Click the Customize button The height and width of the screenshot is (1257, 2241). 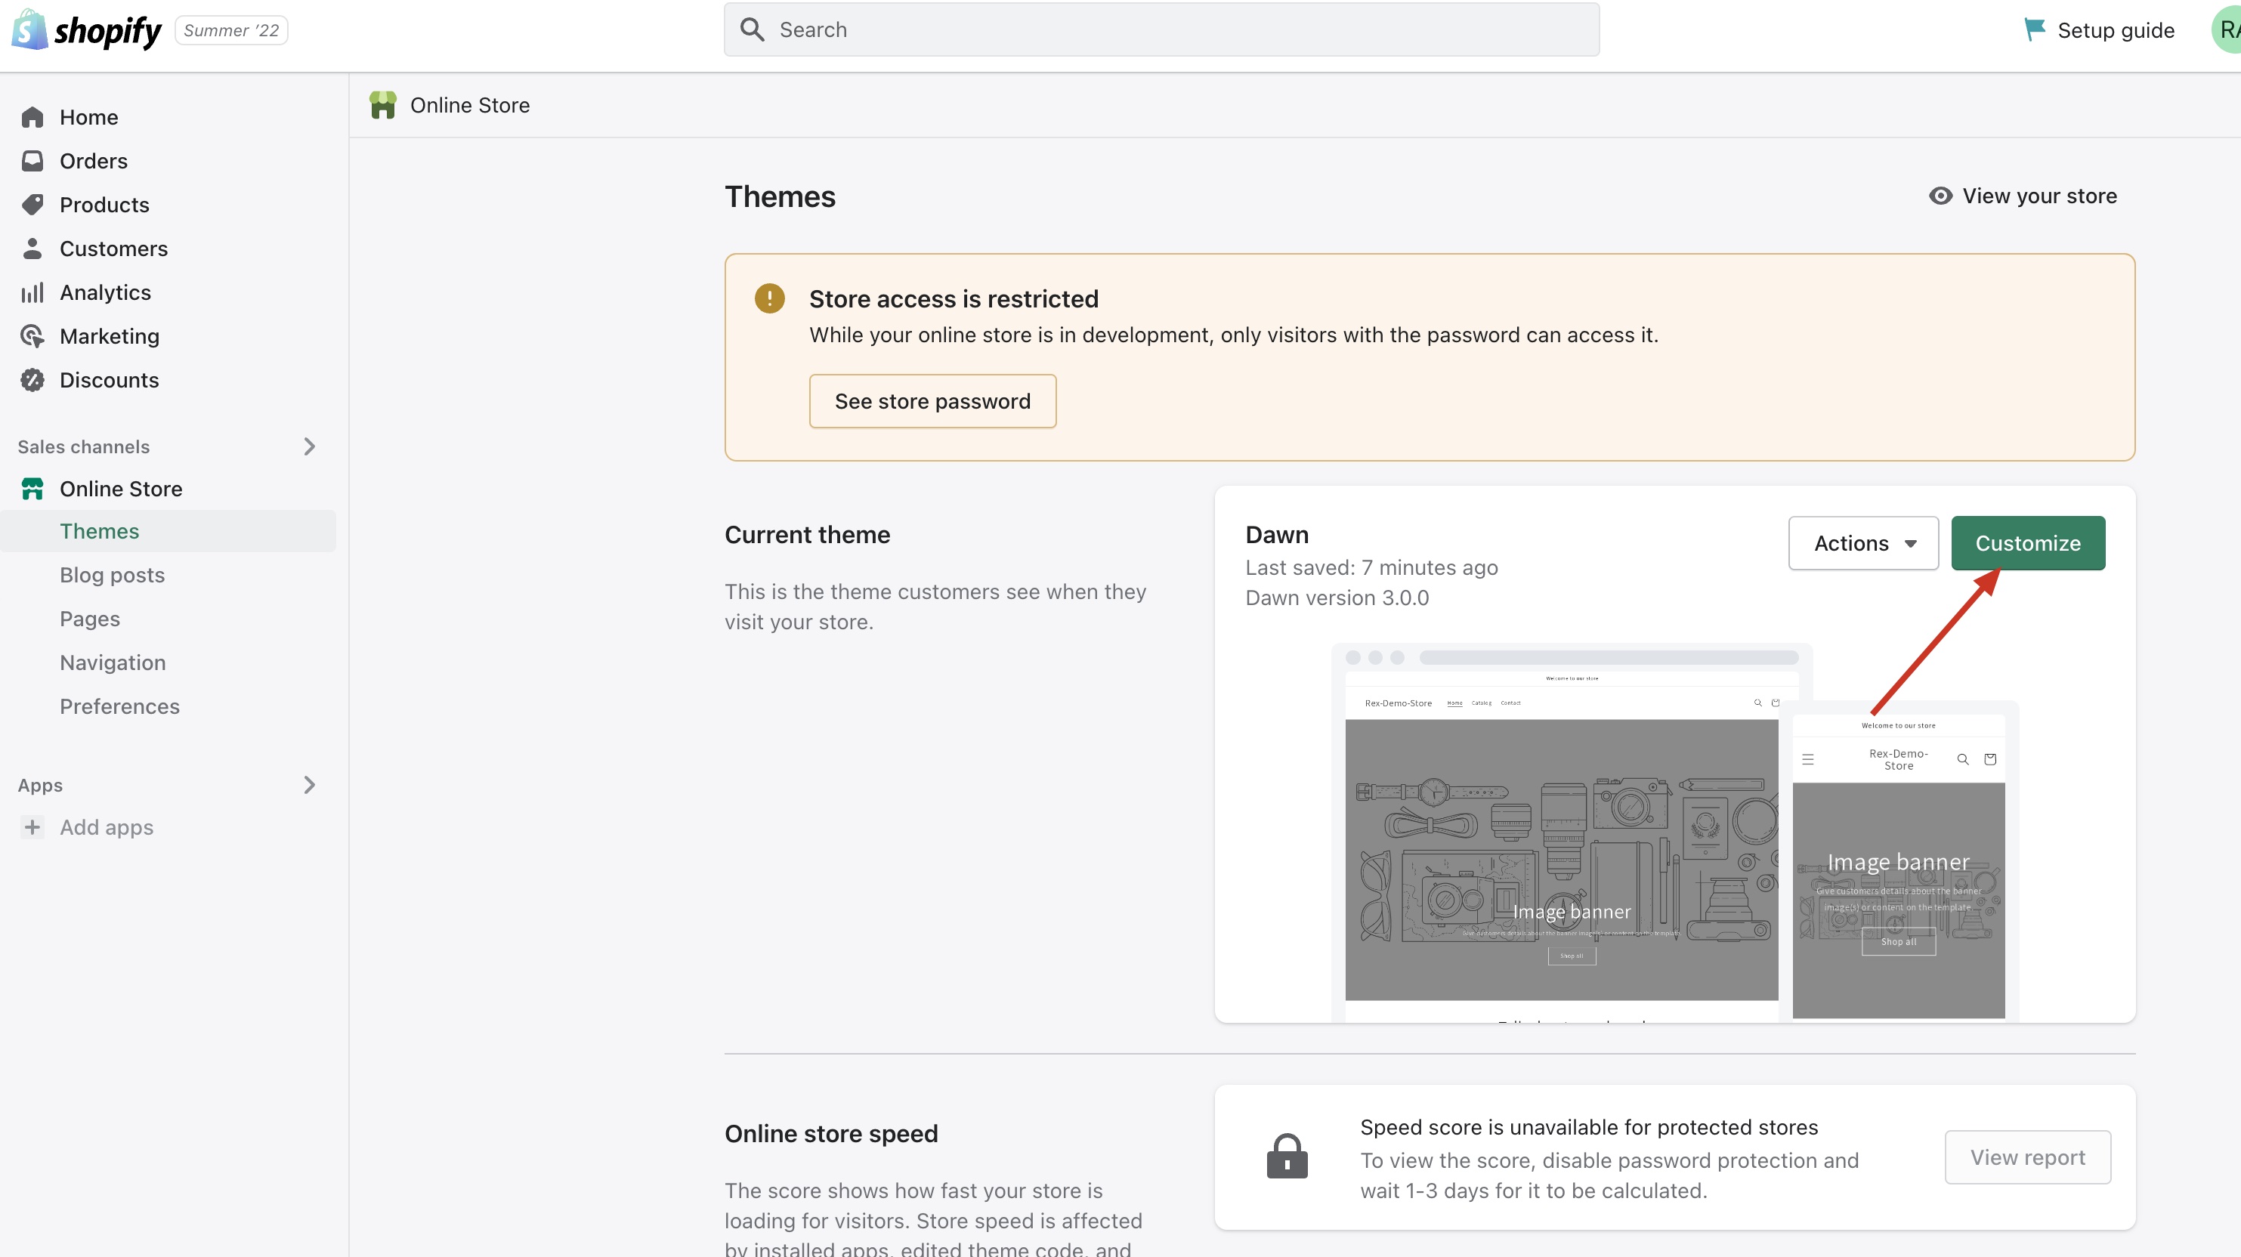[x=2027, y=543]
